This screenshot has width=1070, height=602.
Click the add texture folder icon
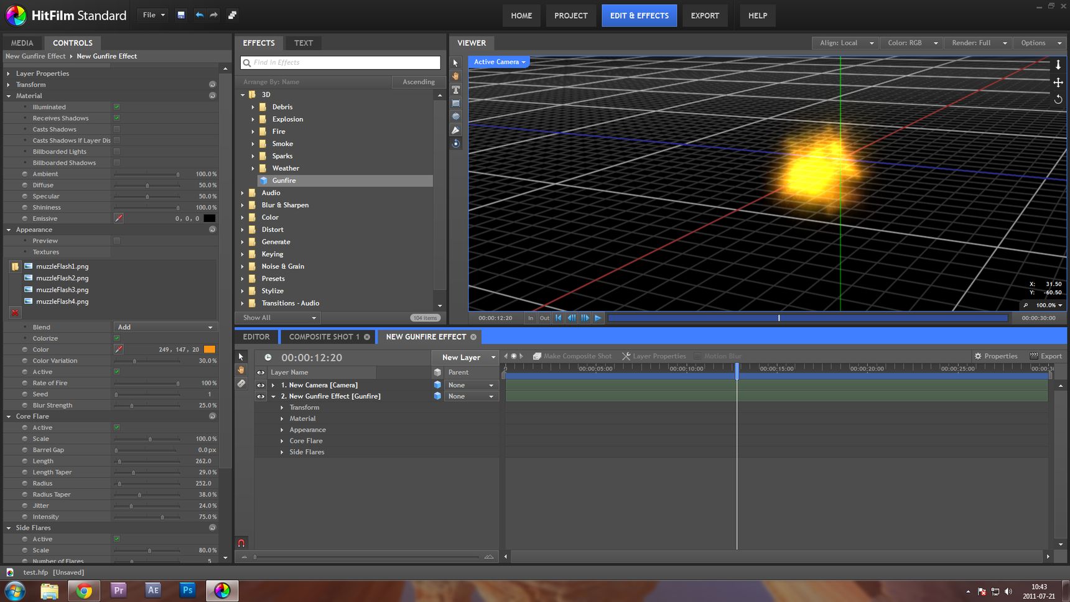[x=15, y=267]
